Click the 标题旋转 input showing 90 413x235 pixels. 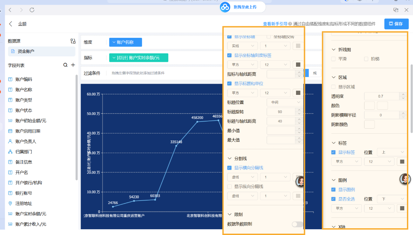281,112
